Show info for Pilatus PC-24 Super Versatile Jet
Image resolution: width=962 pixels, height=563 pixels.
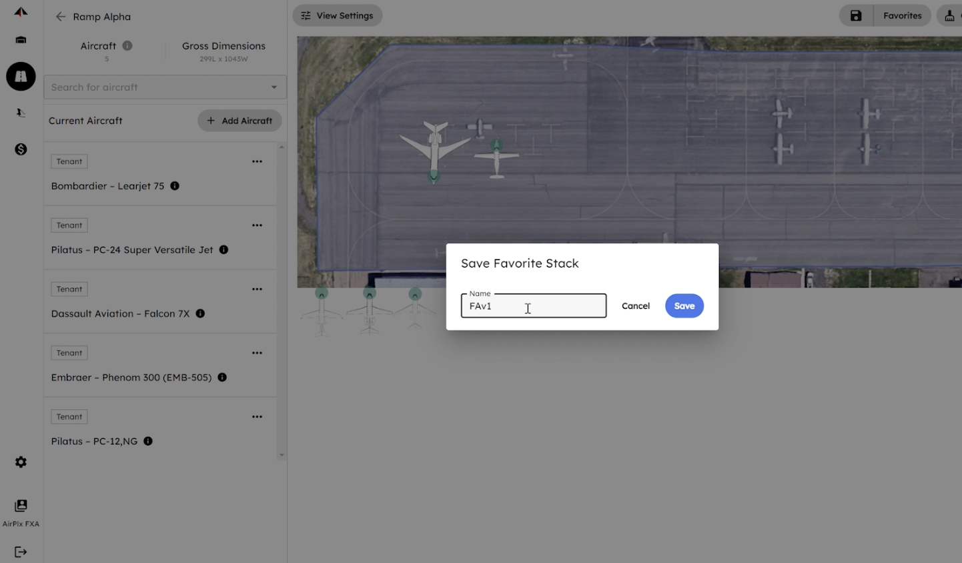click(x=223, y=249)
